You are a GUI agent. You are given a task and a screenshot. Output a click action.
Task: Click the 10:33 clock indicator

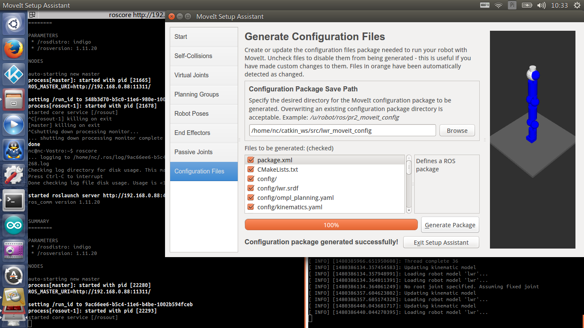click(x=559, y=5)
